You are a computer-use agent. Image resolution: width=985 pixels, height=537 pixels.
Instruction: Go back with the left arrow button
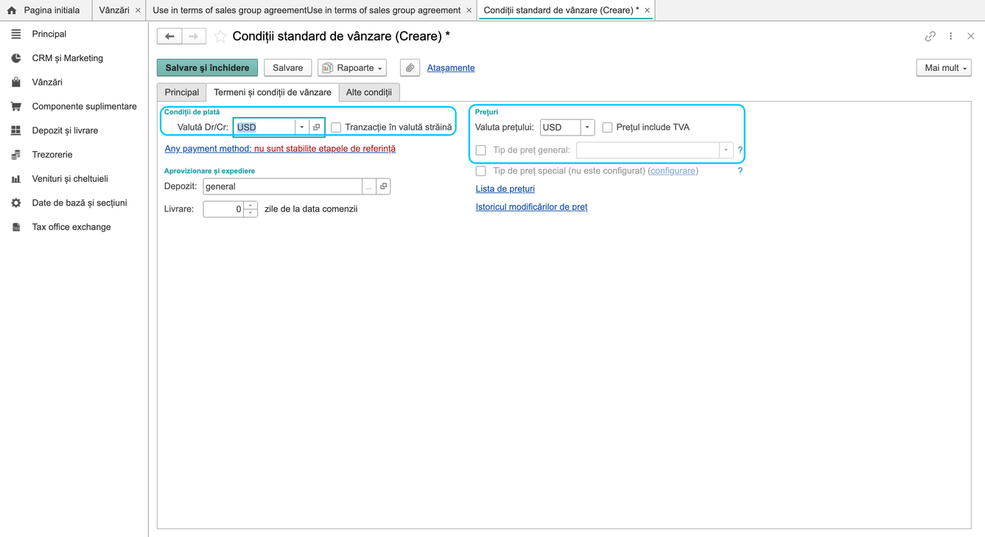169,36
